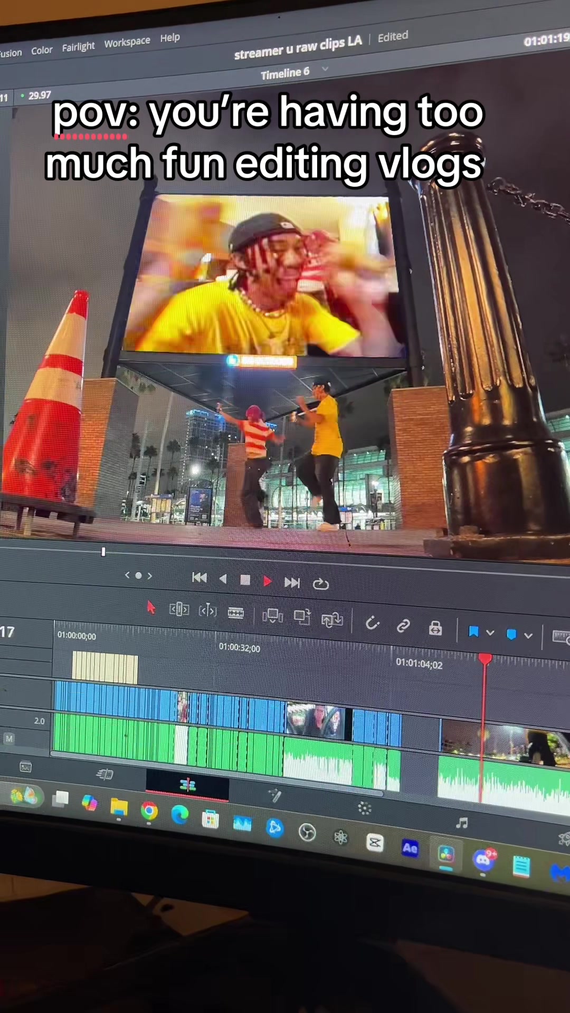
Task: Expand the Timeline 6 dropdown chevron
Action: tap(325, 69)
